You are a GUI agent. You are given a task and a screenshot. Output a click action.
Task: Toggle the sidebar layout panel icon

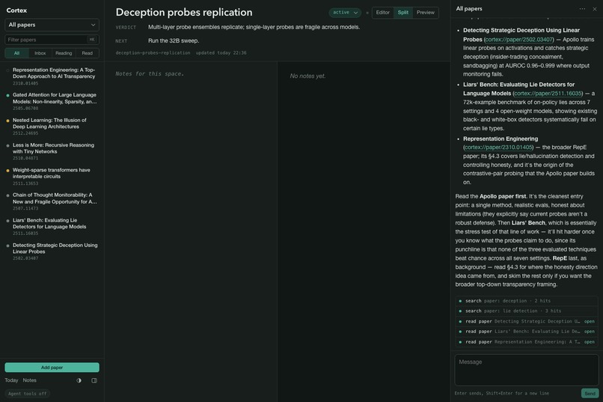pos(94,380)
